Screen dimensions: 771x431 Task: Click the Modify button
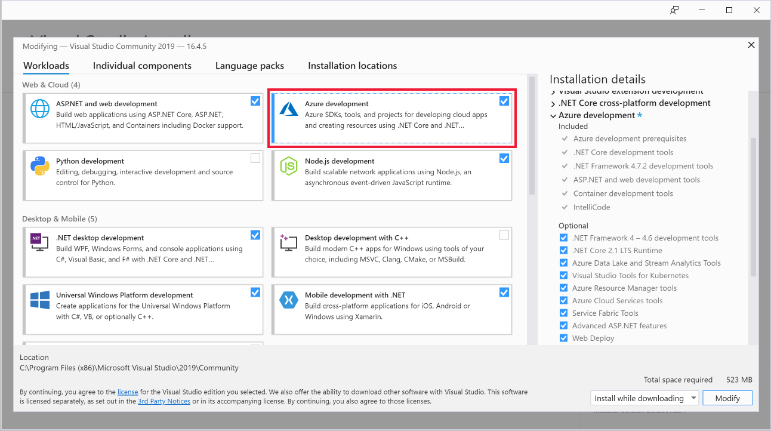pos(727,398)
